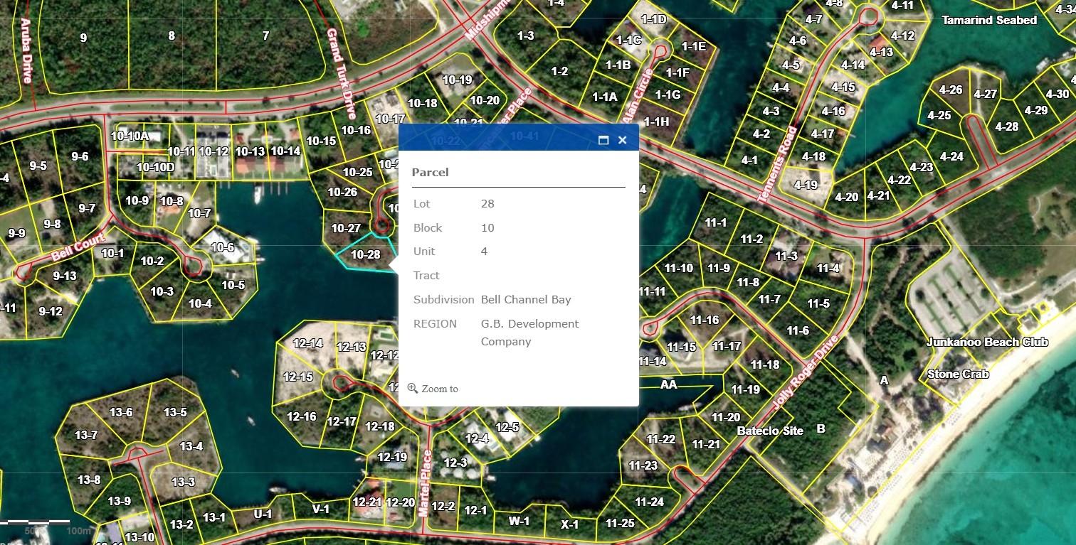Select the Bateclo Site parcel
The width and height of the screenshot is (1076, 545).
click(769, 431)
